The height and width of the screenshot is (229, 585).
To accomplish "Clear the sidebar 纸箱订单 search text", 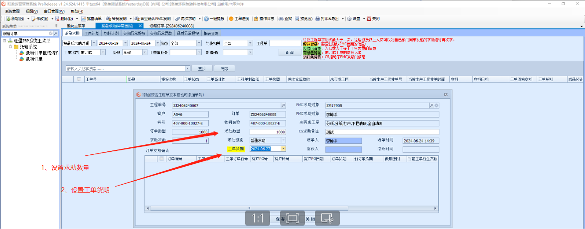I will tap(51, 33).
